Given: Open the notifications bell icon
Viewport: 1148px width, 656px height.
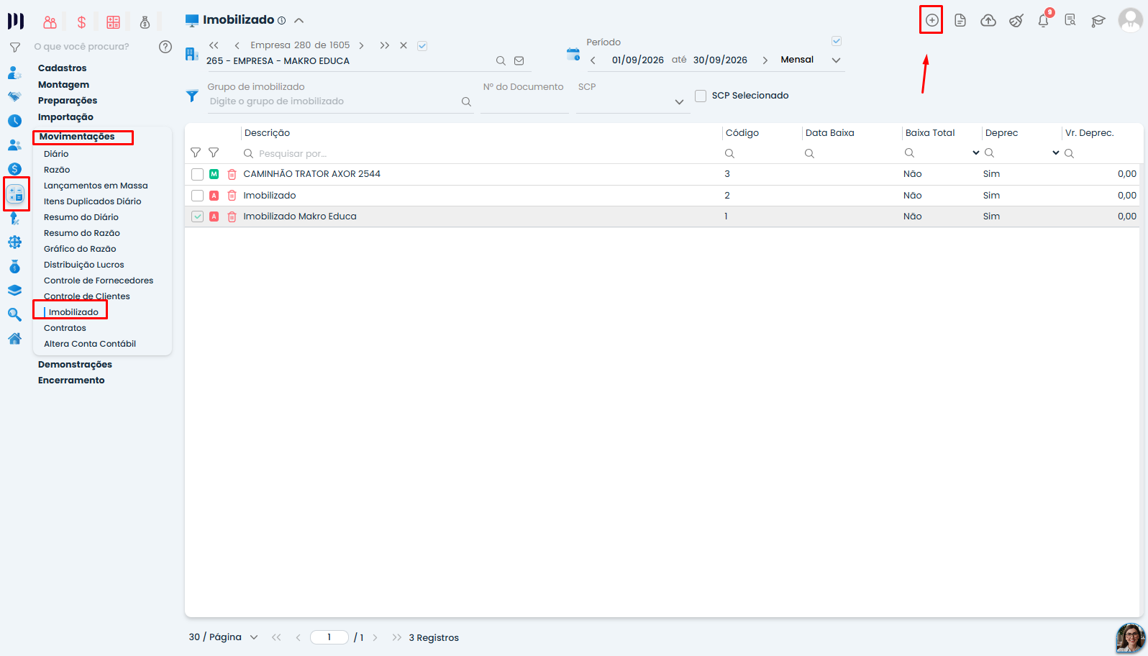Looking at the screenshot, I should point(1043,20).
